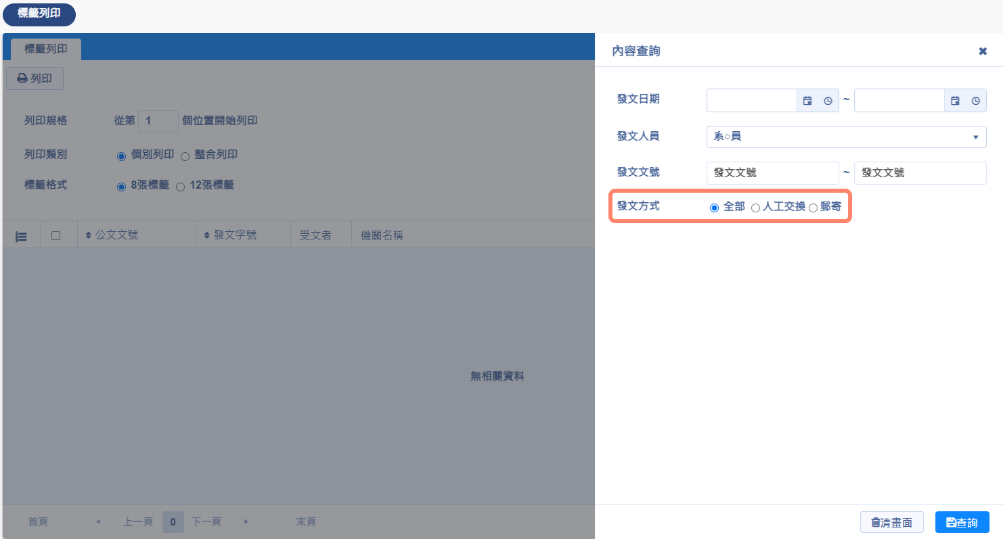Check the select-all checkbox in table header
This screenshot has height=539, width=1003.
click(56, 235)
